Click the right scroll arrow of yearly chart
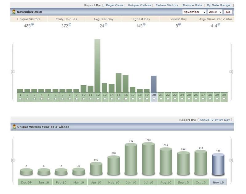The image size is (246, 194). (231, 160)
